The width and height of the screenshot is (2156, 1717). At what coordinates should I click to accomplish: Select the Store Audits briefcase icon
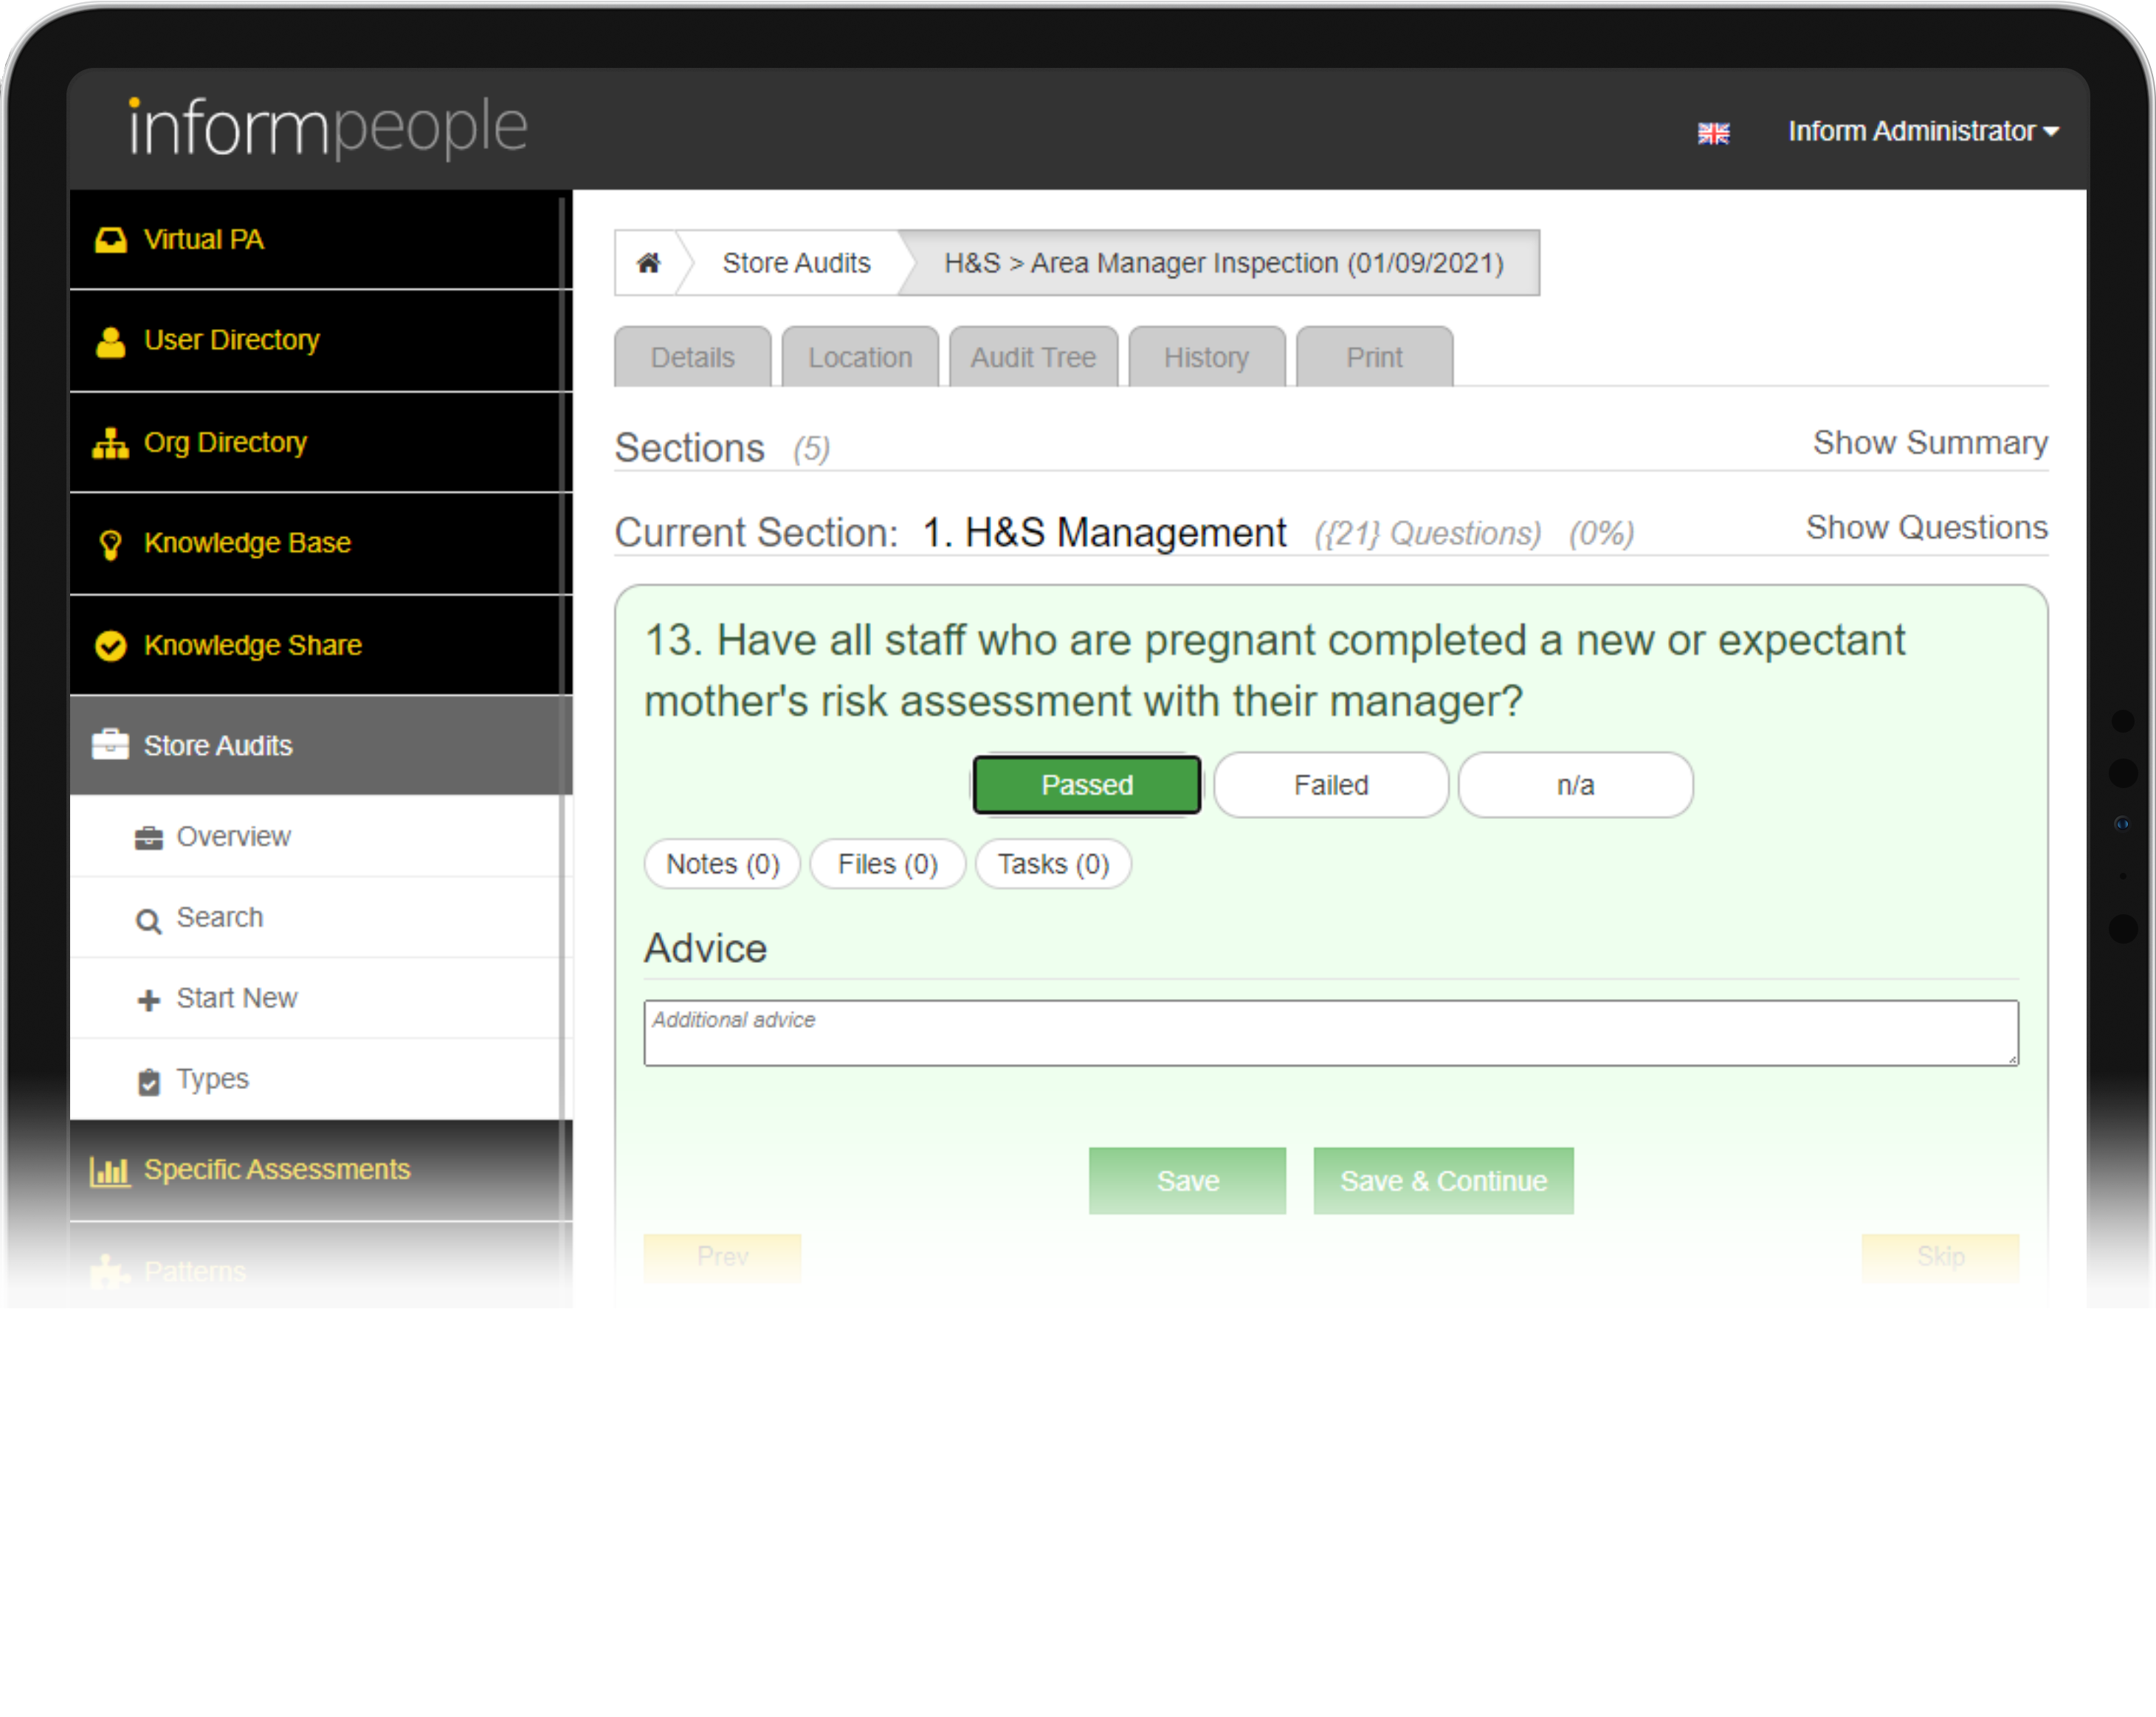110,745
